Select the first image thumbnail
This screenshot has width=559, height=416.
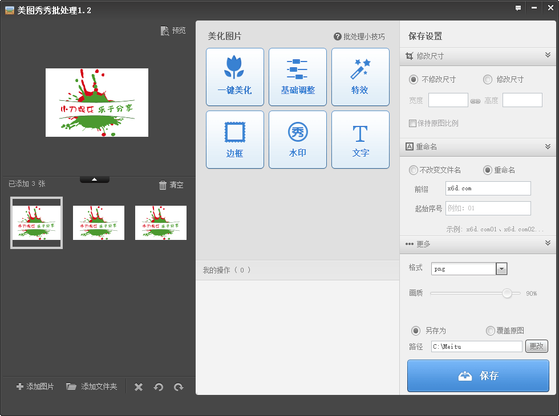tap(36, 222)
